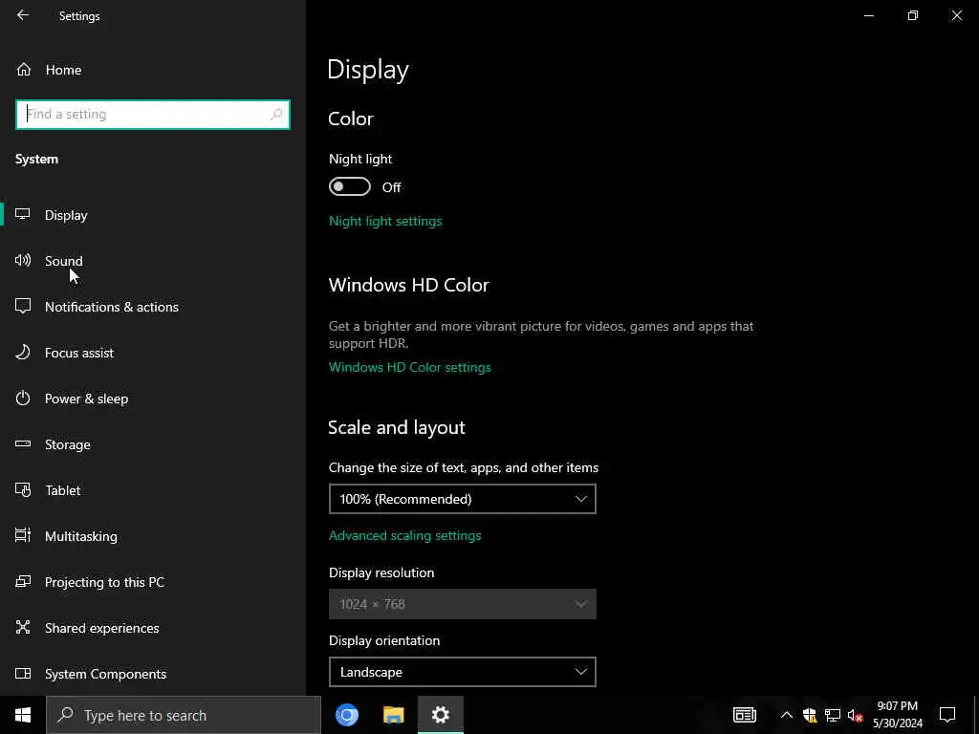Click the Focus assist moon icon
This screenshot has height=734, width=979.
(23, 352)
